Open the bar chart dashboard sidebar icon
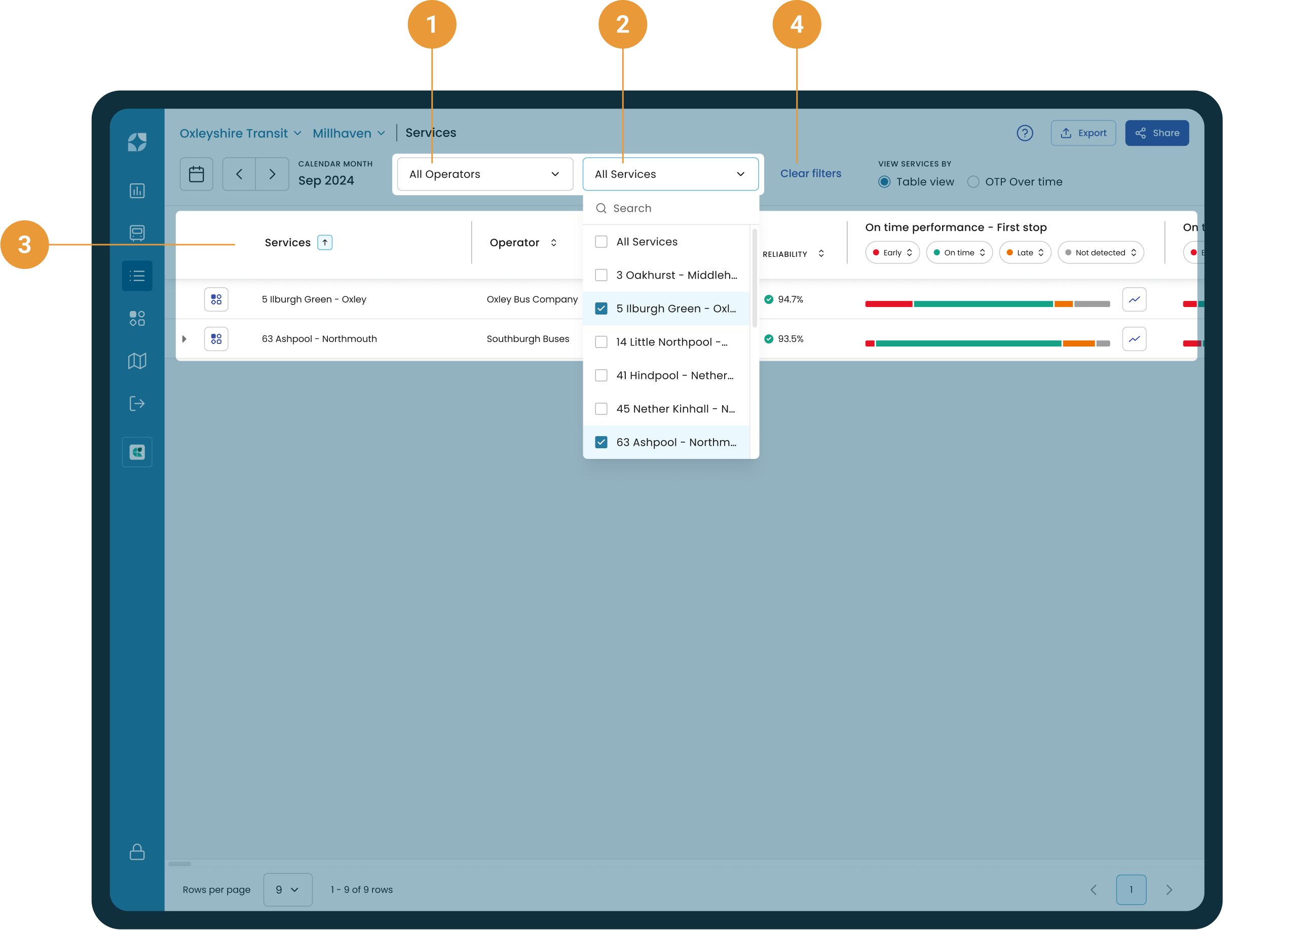Screen dimensions: 1314x930 137,190
